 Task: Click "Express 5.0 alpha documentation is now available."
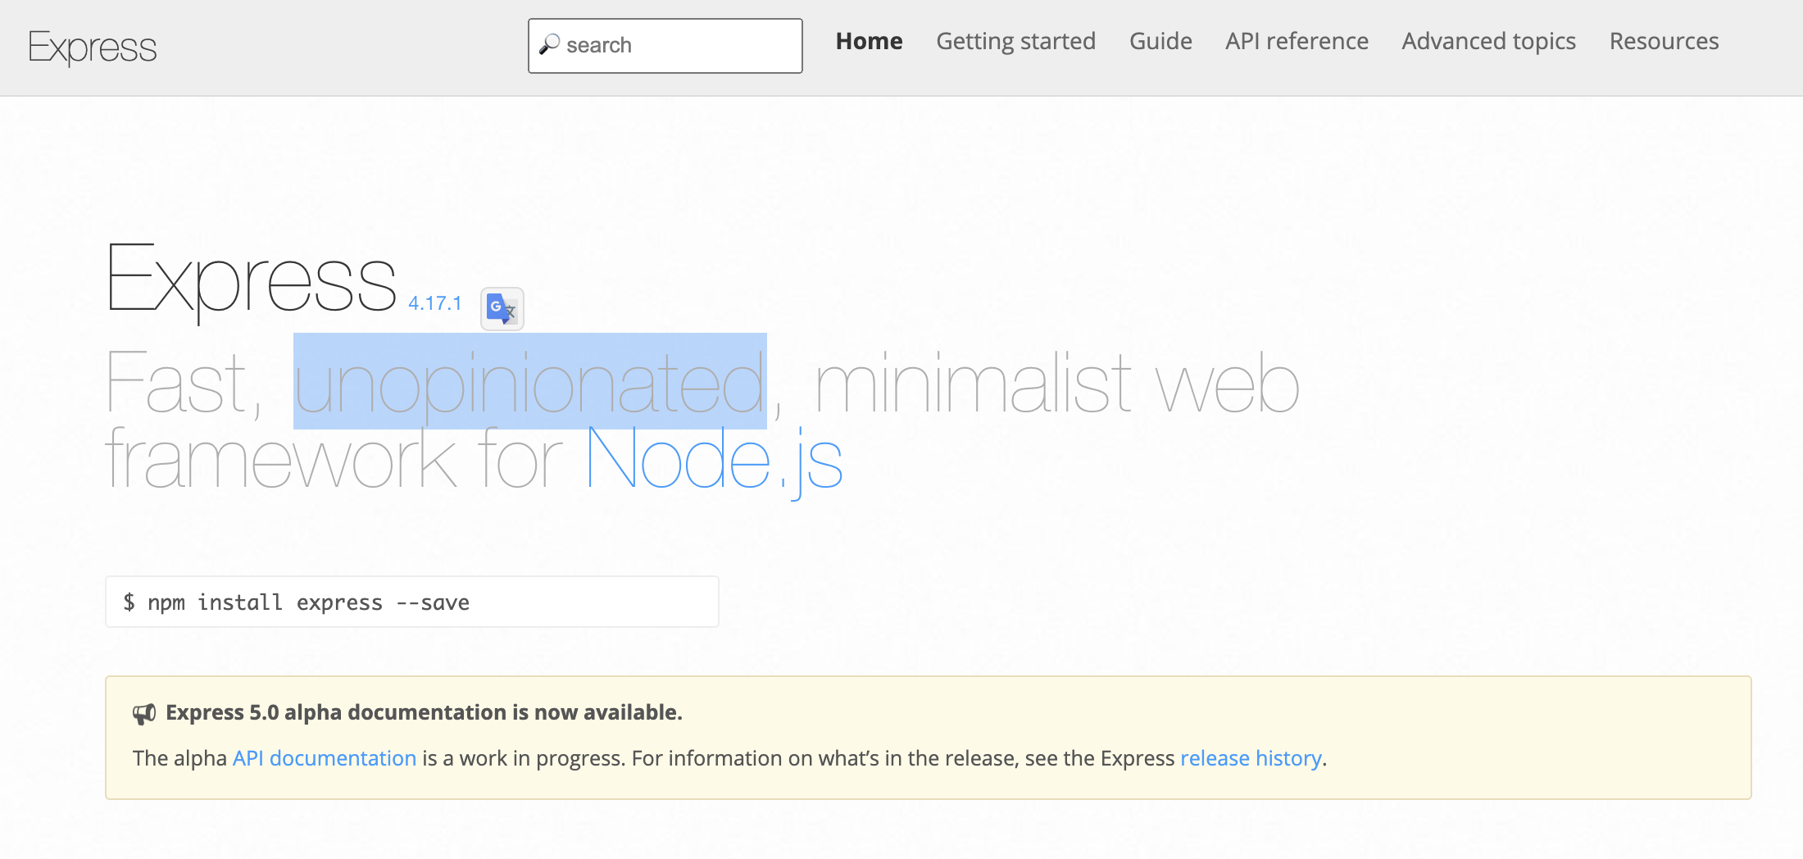[x=425, y=712]
